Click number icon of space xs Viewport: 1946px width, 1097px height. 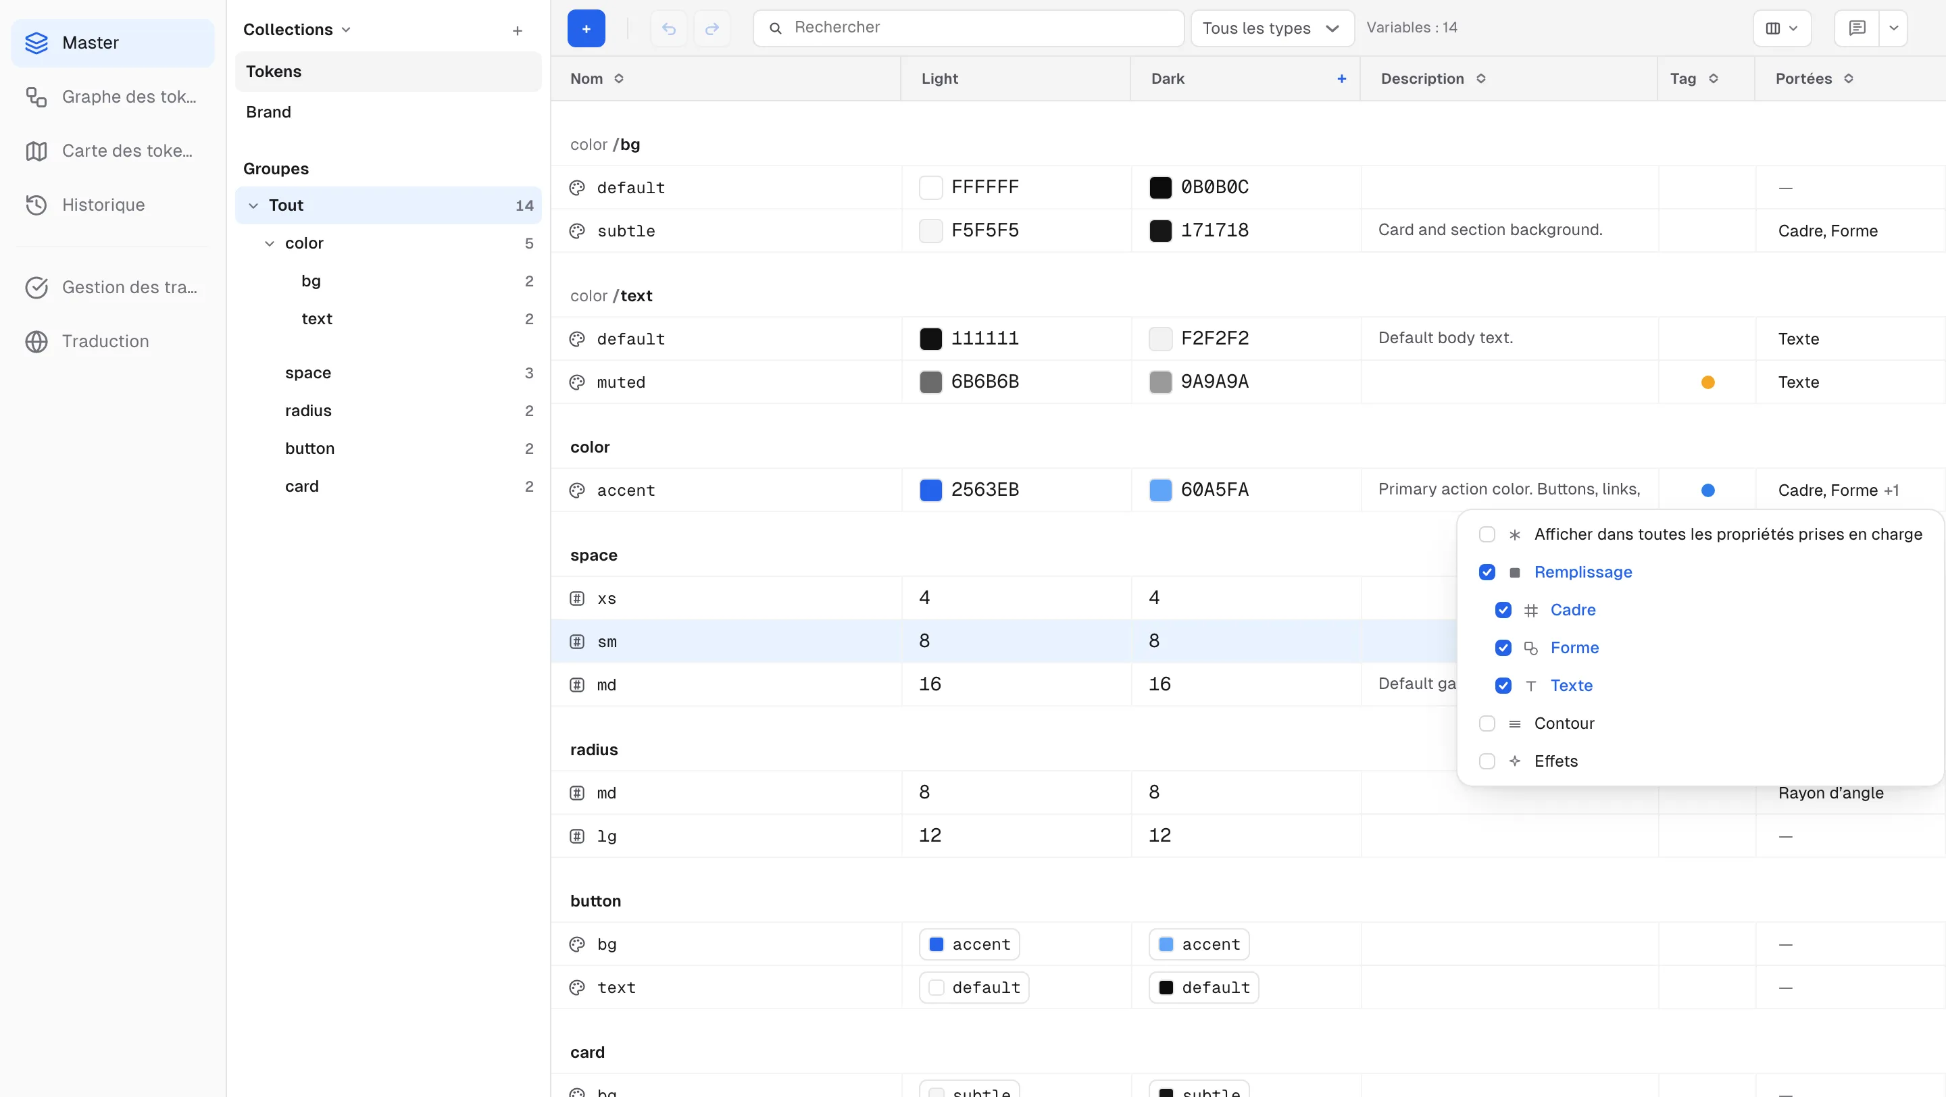(x=577, y=598)
